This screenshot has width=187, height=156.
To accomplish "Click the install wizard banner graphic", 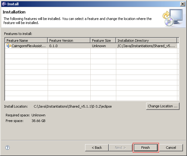I will coord(172,17).
